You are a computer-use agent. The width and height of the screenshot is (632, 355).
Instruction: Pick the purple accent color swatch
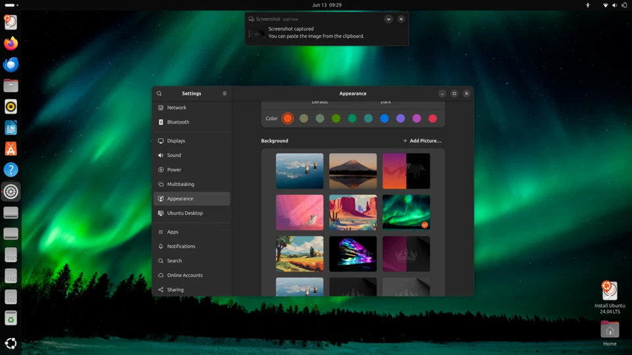tap(400, 118)
